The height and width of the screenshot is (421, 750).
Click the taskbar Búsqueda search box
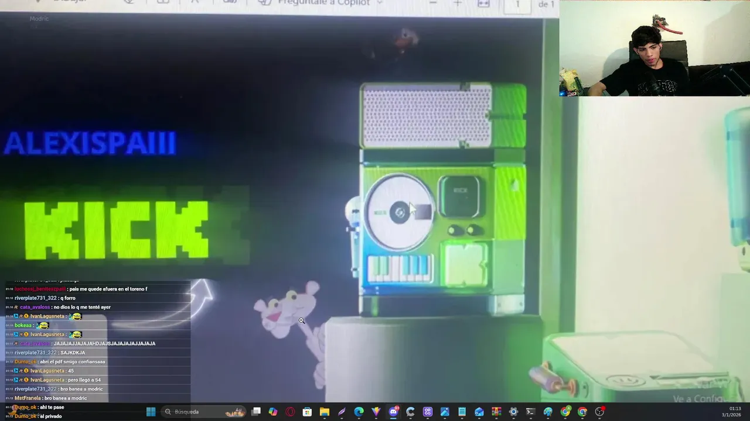(x=203, y=412)
